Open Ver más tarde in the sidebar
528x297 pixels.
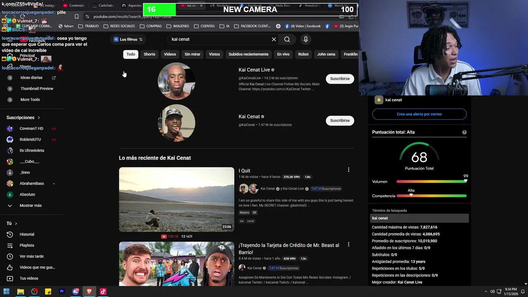32,256
